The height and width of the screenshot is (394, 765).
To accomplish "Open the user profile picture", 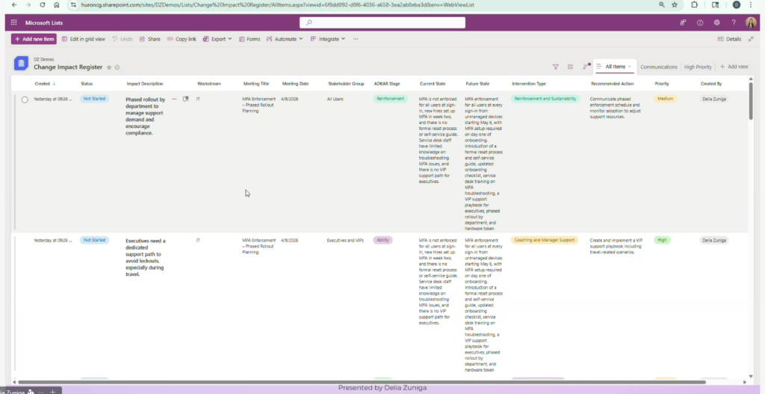I will coord(751,23).
